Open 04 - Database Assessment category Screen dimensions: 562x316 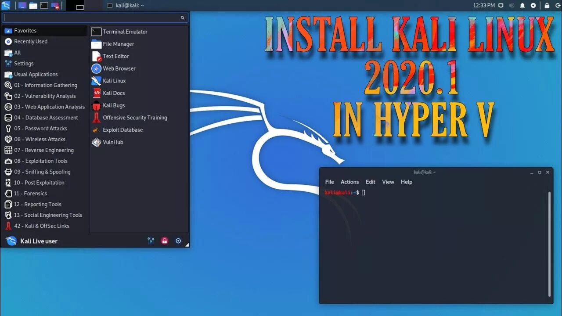(x=45, y=118)
